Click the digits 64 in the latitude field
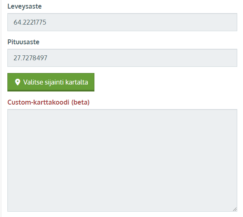Screen dimensions: 243x217 [17, 22]
